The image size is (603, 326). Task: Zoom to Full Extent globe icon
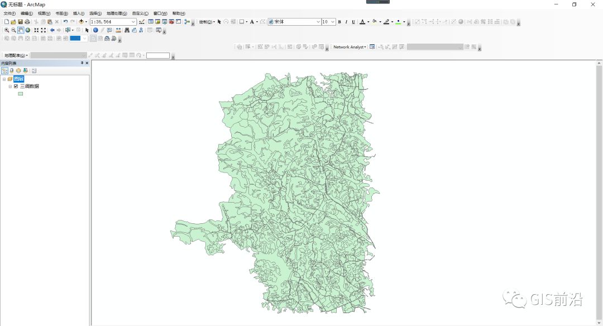click(28, 30)
